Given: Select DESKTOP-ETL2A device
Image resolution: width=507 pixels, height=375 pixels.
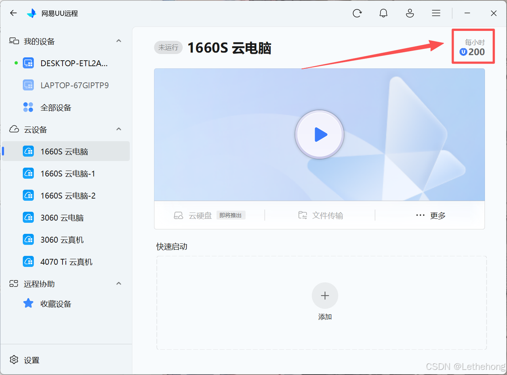Looking at the screenshot, I should (x=66, y=63).
